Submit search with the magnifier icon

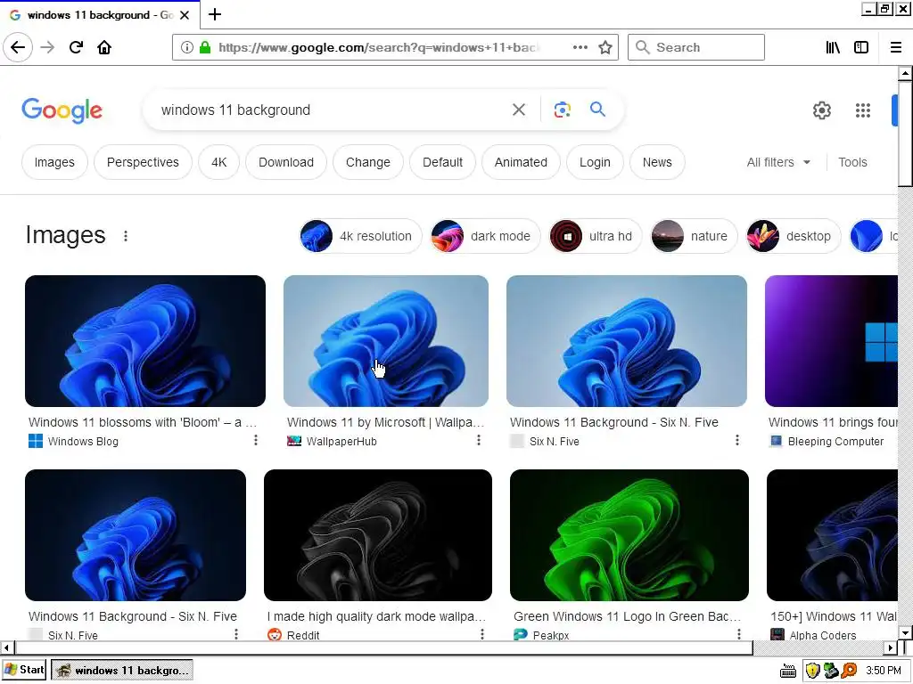597,109
